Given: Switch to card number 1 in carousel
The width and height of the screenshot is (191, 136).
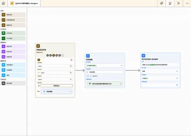Looking at the screenshot, I should [47, 55].
